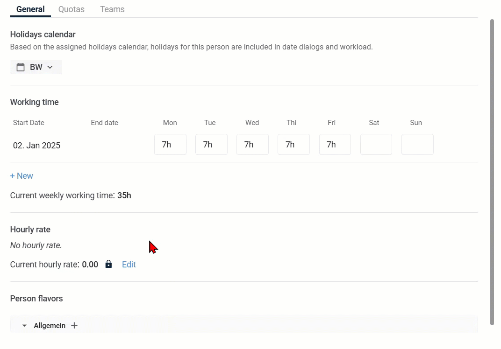501x349 pixels.
Task: Edit the current hourly rate
Action: (x=129, y=265)
